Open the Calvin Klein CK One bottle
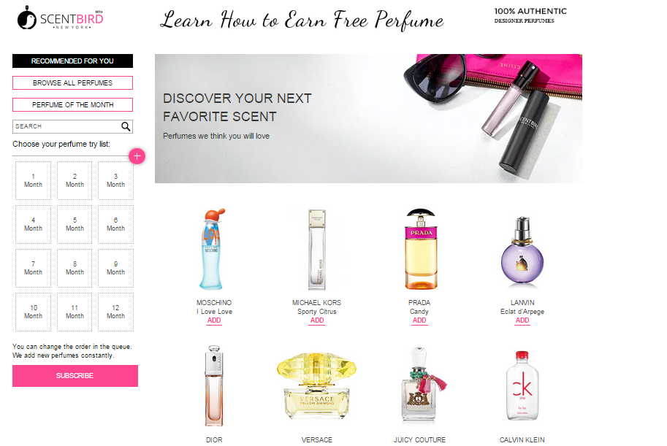The width and height of the screenshot is (667, 446). click(522, 385)
